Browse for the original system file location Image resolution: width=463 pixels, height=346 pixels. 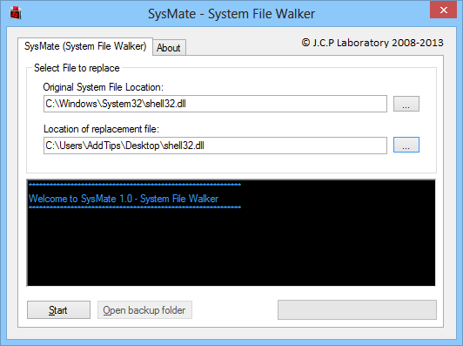pos(406,104)
